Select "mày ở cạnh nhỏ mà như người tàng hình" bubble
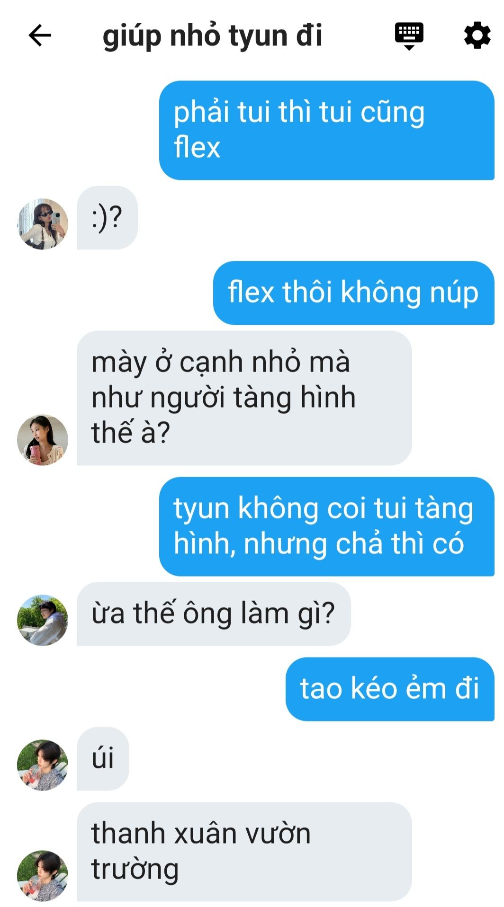This screenshot has width=504, height=907. 244,398
